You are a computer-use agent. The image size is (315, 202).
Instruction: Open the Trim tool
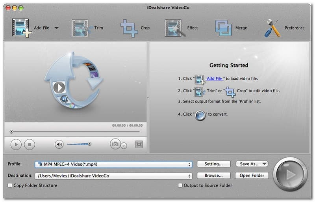coord(80,28)
